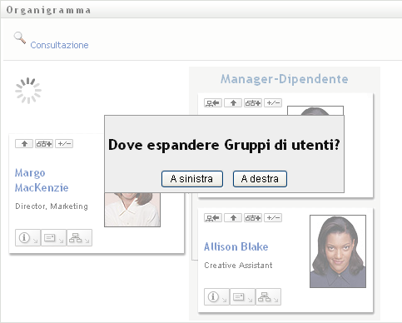Open the Consultazione search link

pos(59,45)
